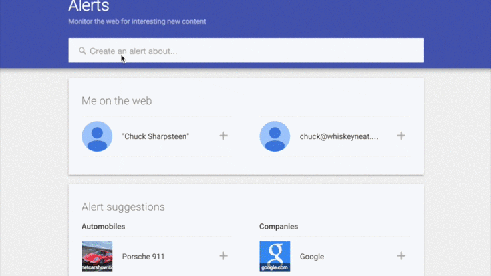Viewport: 491px width, 276px height.
Task: Select the "Porsche 911" suggestion label
Action: (x=143, y=257)
